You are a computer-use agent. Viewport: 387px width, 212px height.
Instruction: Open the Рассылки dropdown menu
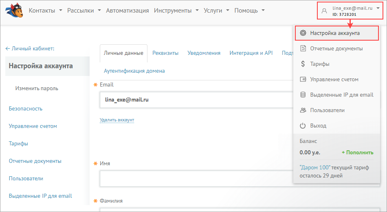coord(84,11)
